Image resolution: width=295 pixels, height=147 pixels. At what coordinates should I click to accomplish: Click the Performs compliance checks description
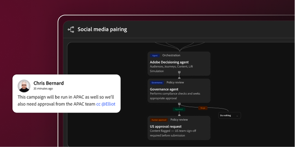tap(175, 96)
